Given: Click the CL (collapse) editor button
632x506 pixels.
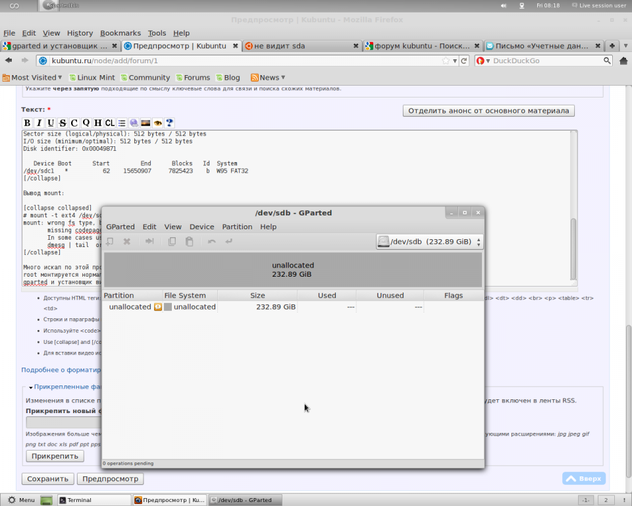Looking at the screenshot, I should coord(110,123).
